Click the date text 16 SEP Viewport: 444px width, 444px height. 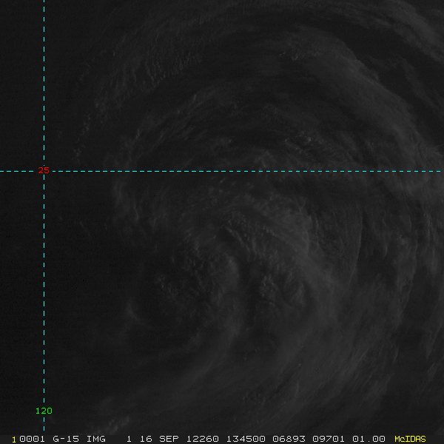pyautogui.click(x=159, y=439)
